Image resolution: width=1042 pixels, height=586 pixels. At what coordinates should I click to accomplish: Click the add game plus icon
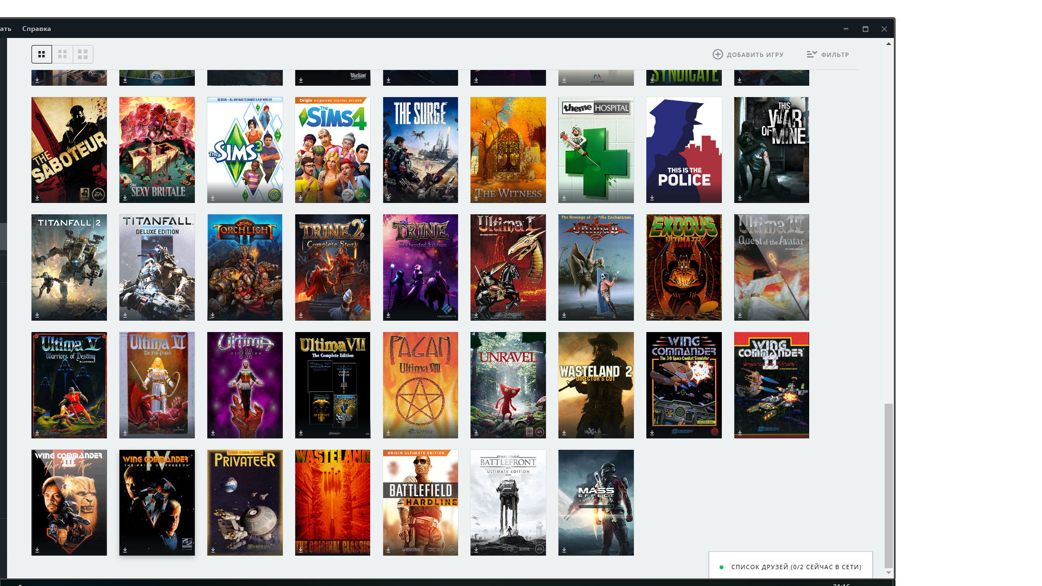(x=717, y=54)
